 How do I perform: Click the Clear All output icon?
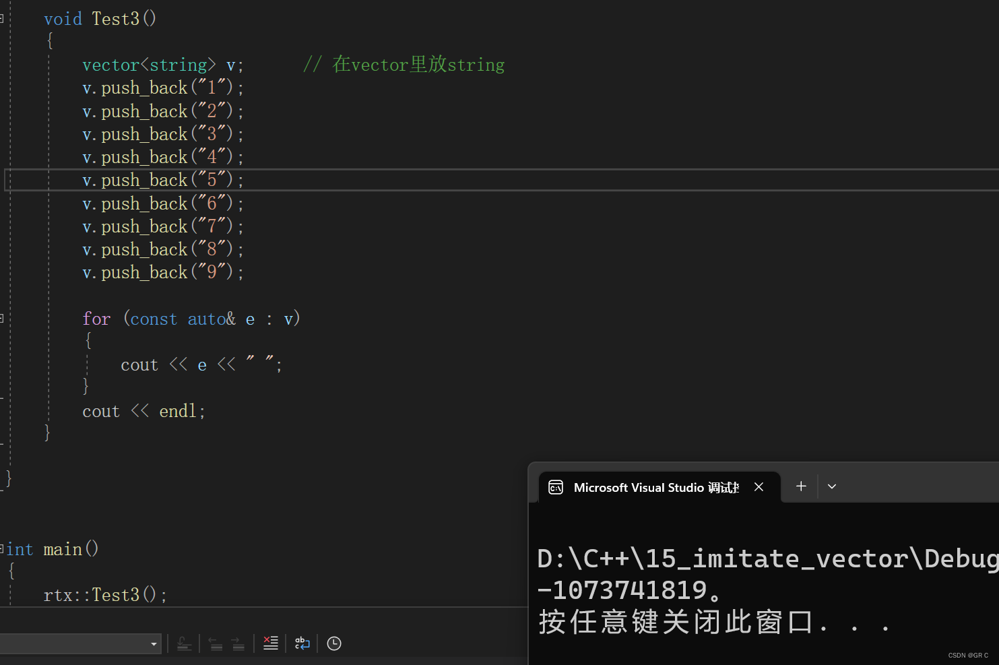click(271, 643)
